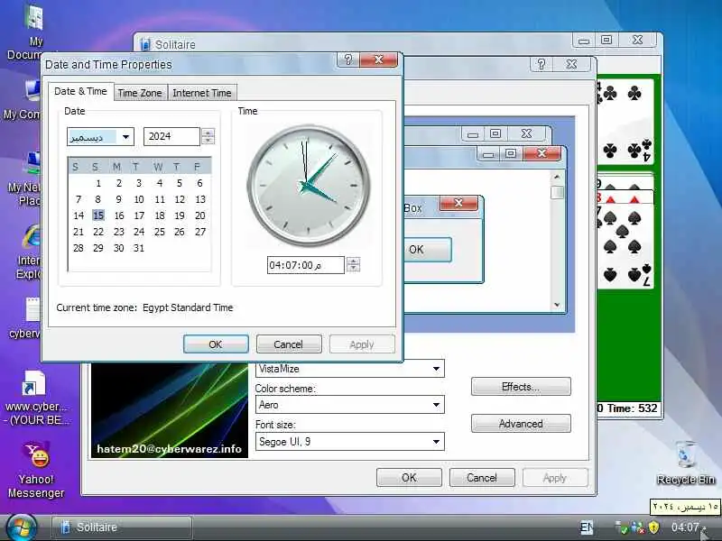Image resolution: width=722 pixels, height=541 pixels.
Task: Select day 18 in the calendar
Action: [160, 215]
